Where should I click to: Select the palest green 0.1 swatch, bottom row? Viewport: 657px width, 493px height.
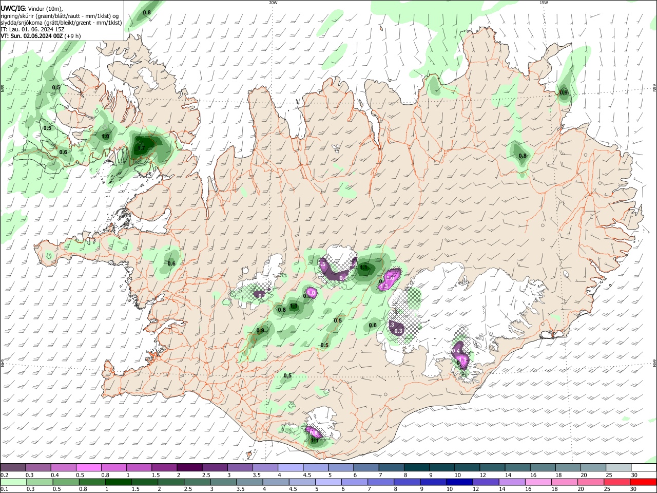13,482
